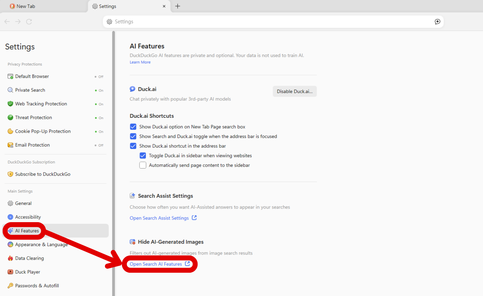Viewport: 483px width, 296px height.
Task: Click the Duck.ai chat icon in address bar
Action: (x=437, y=22)
